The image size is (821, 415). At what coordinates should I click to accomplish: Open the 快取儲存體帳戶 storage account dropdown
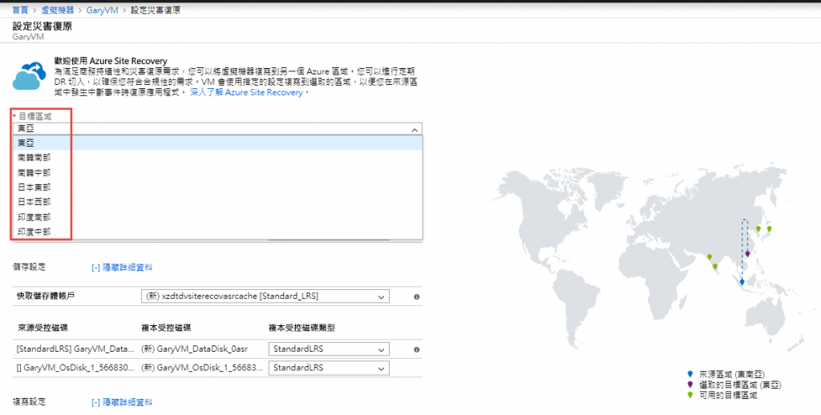tap(265, 296)
